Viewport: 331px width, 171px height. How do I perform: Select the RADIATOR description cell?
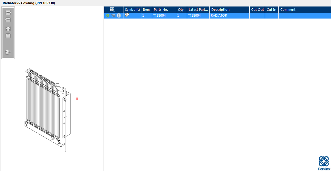[x=230, y=15]
